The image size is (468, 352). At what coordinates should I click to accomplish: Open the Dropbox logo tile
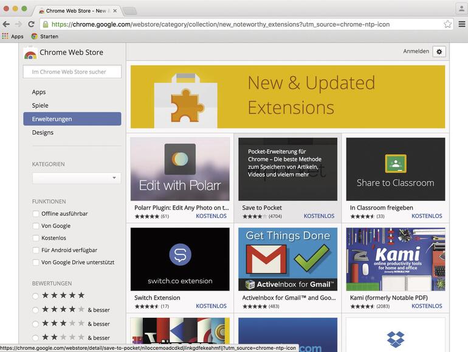396,335
